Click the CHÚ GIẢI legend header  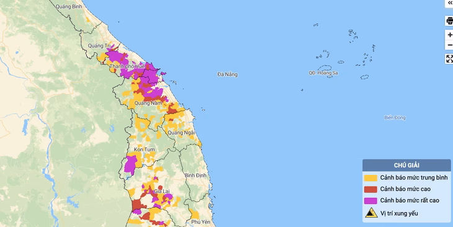coord(406,165)
